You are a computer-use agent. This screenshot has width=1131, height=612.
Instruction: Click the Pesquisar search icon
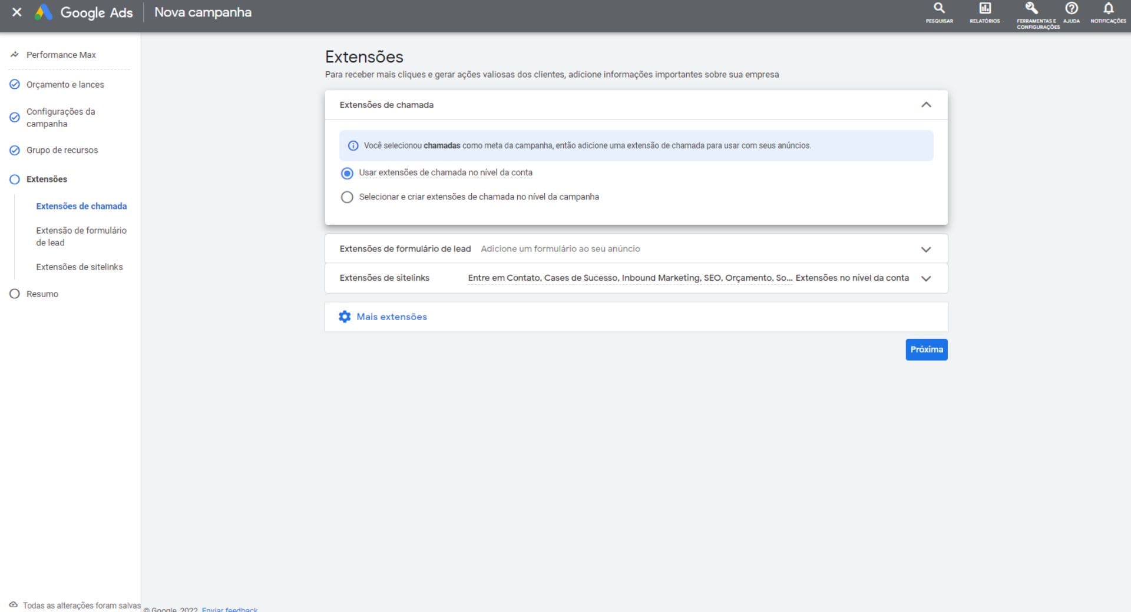point(939,9)
